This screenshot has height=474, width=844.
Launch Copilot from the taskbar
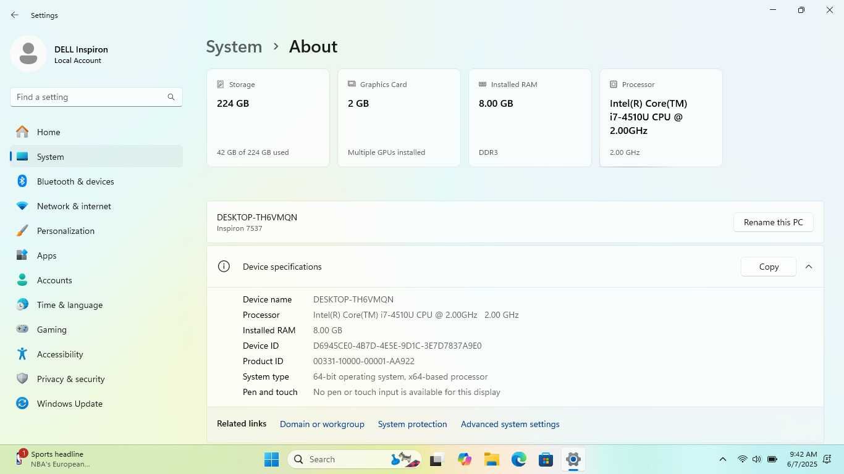tap(464, 459)
